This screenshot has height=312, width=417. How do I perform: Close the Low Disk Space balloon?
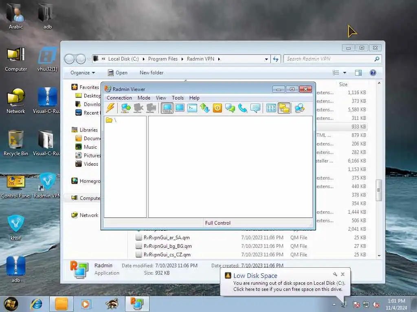tap(343, 274)
